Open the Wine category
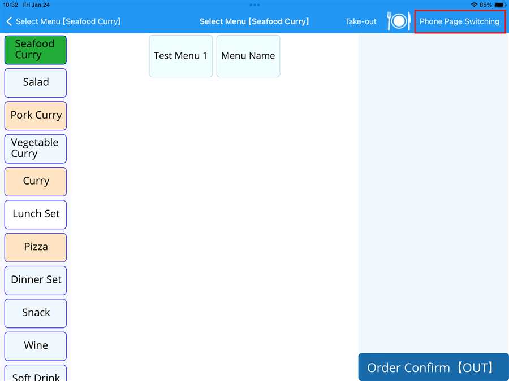Viewport: 509px width, 381px height. 36,345
